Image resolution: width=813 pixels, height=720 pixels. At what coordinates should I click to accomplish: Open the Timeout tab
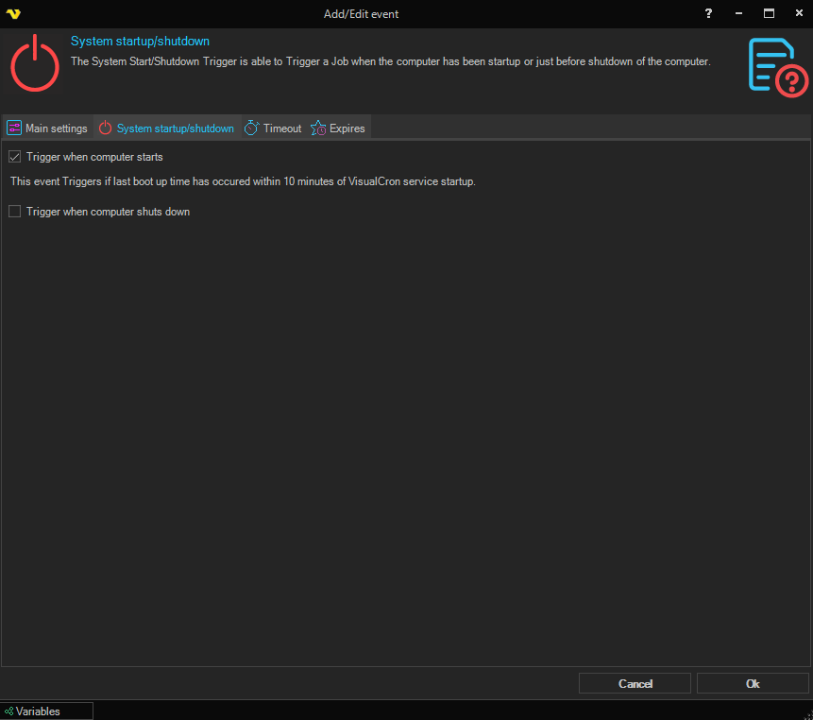(273, 129)
